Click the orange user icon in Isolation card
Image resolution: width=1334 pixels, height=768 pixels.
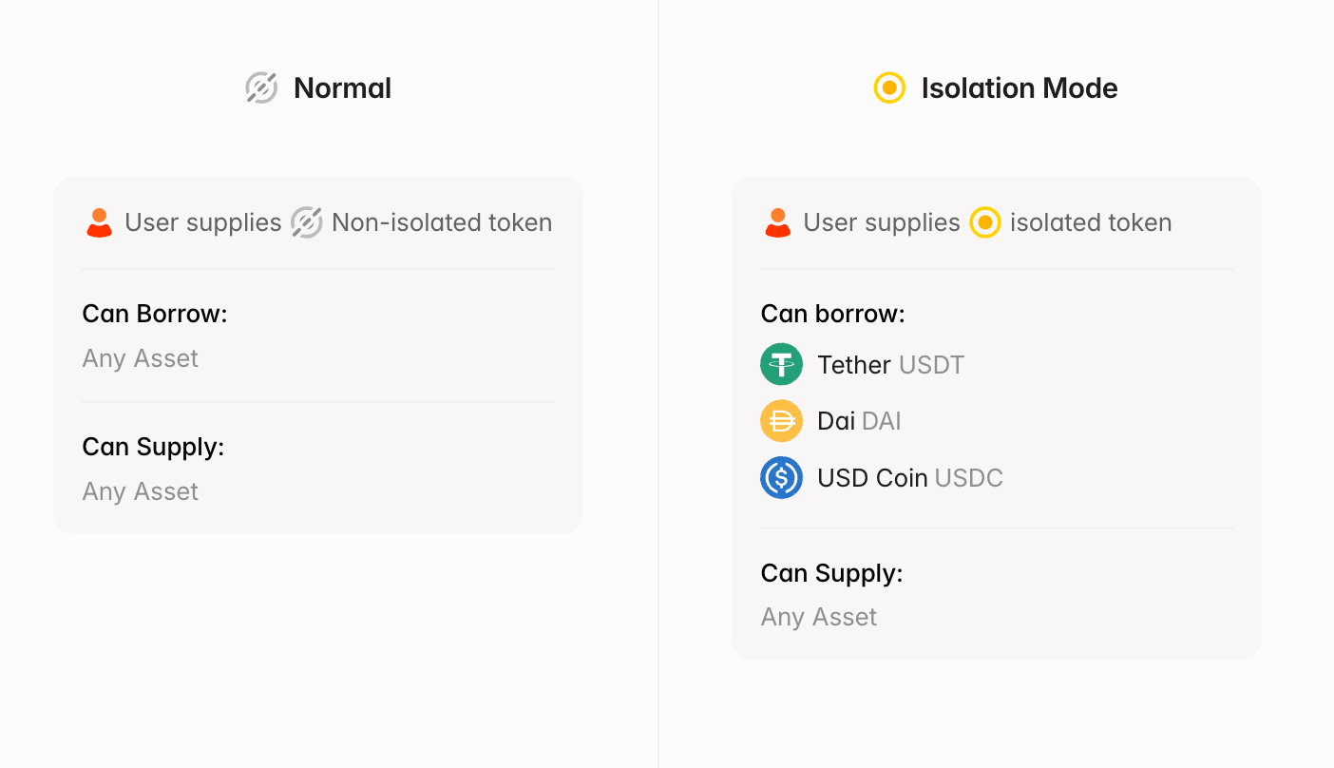(x=777, y=222)
